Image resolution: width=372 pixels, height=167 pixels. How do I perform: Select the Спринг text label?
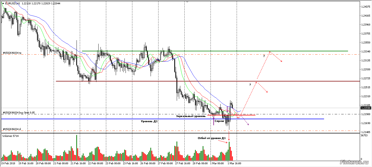point(219,121)
